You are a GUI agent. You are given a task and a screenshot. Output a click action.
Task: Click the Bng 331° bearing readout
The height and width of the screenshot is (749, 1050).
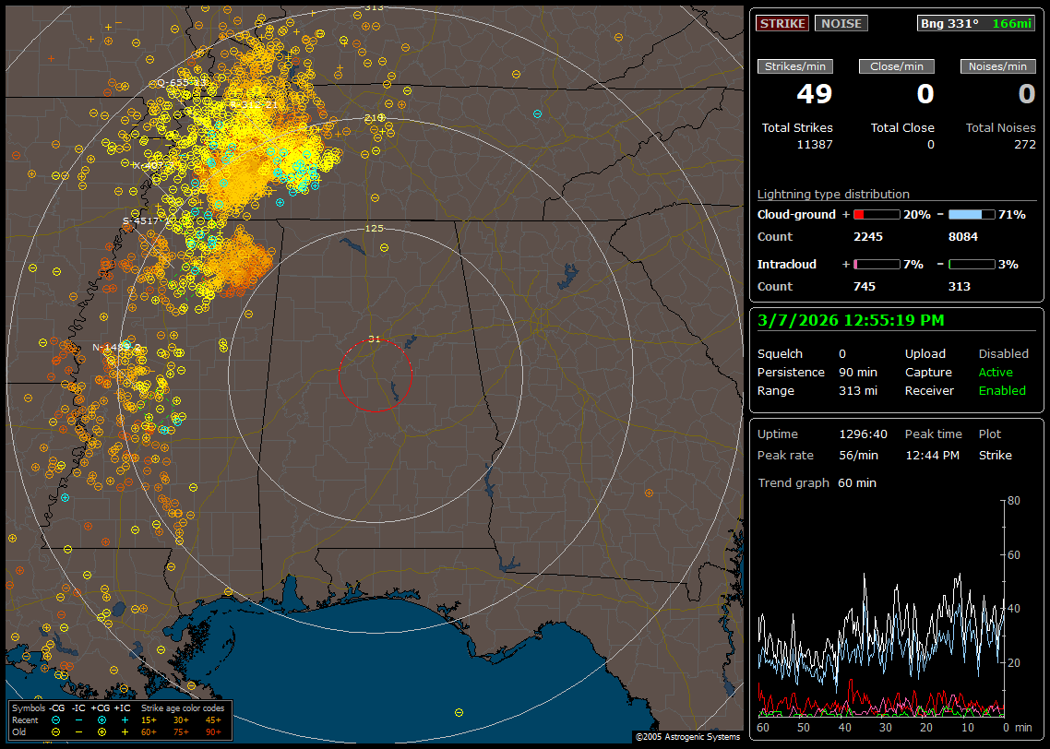[949, 24]
